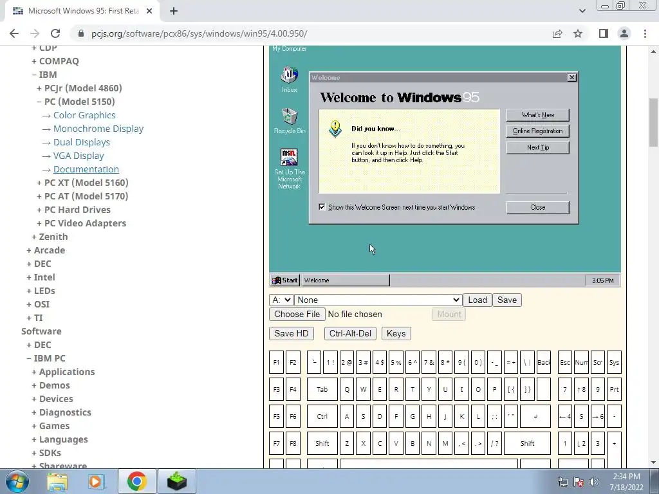Click Online Registration button
The image size is (659, 494).
pyautogui.click(x=538, y=131)
